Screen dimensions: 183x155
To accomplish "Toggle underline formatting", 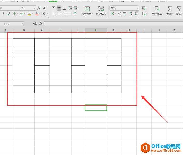I will [8, 14].
